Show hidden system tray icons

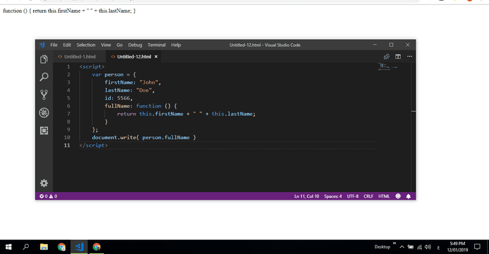[402, 247]
